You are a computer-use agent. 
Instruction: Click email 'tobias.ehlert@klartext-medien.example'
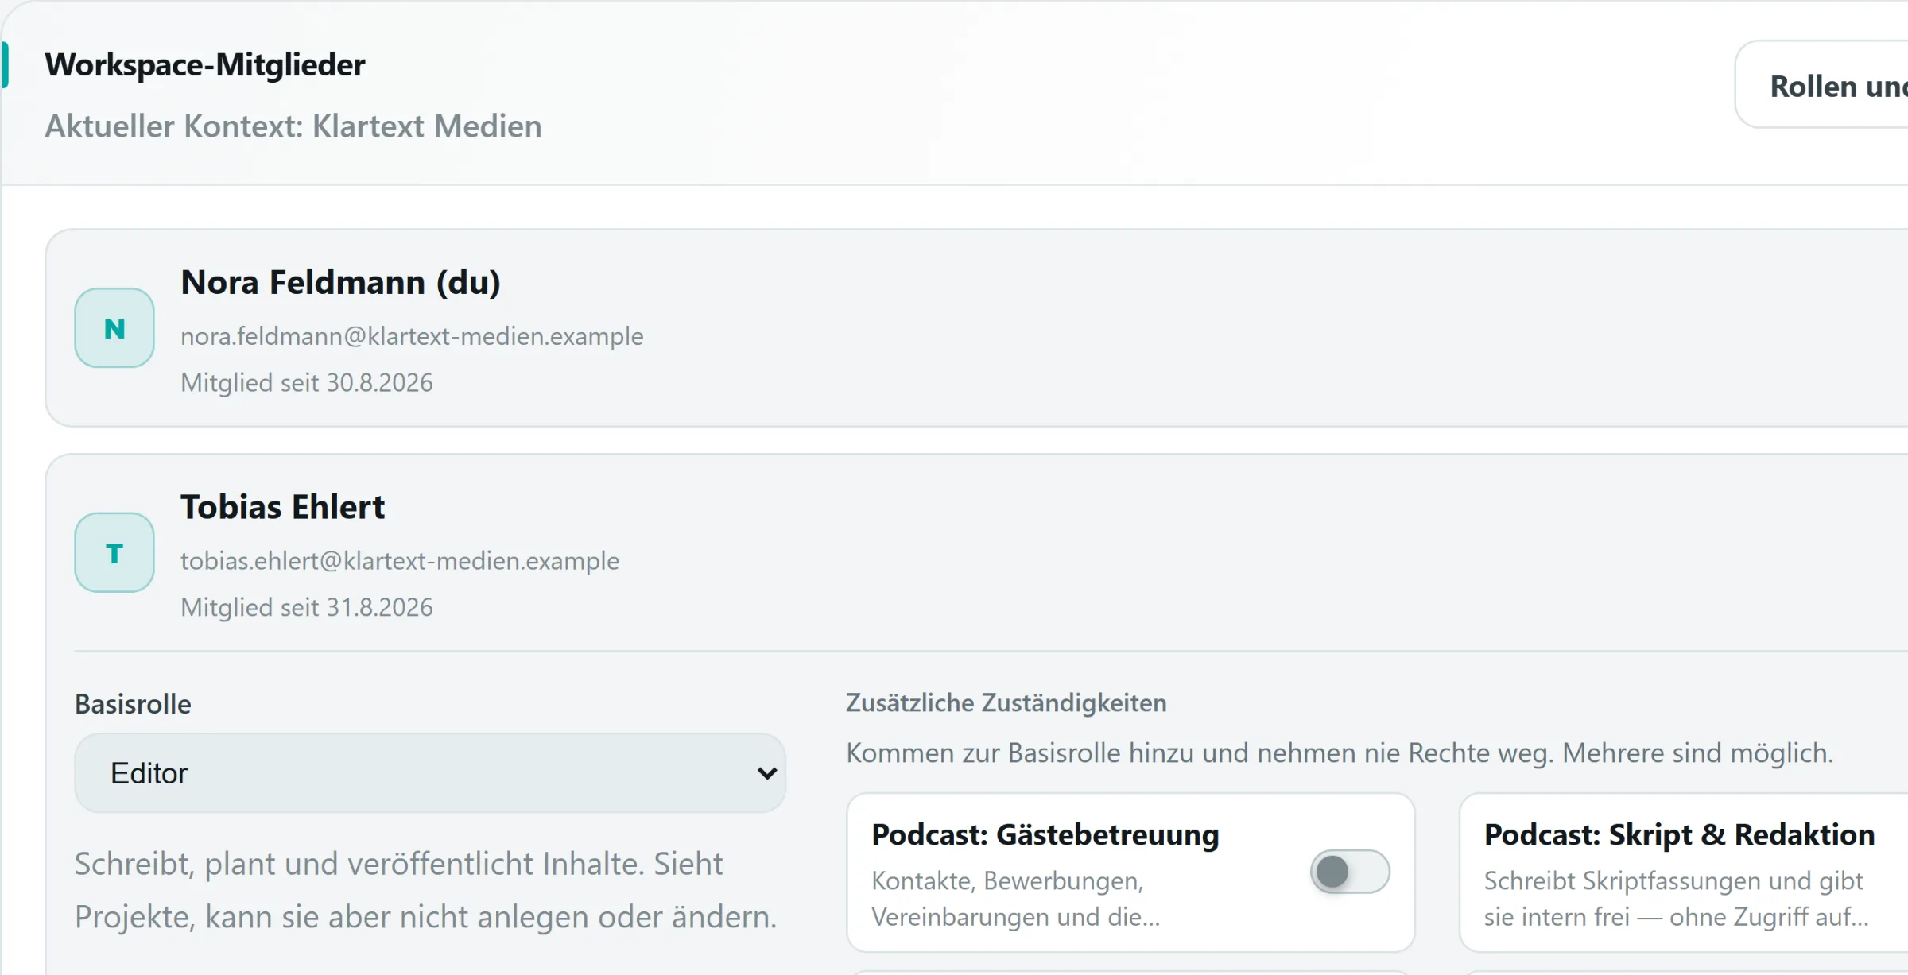point(400,561)
